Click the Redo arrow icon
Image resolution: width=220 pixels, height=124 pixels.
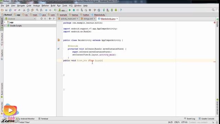[19, 10]
